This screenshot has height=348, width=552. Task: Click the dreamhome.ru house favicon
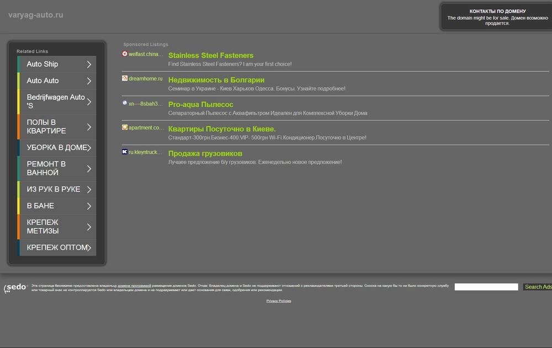pos(125,78)
